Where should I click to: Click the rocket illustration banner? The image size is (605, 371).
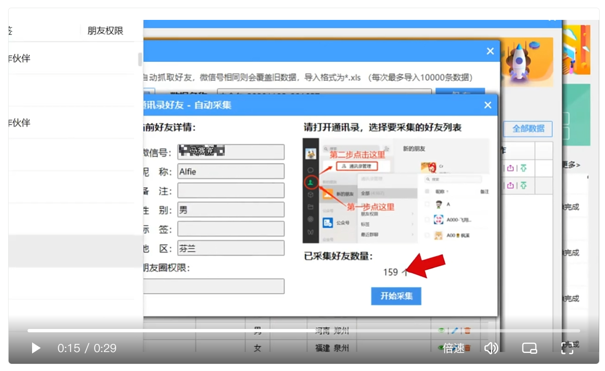tap(527, 62)
